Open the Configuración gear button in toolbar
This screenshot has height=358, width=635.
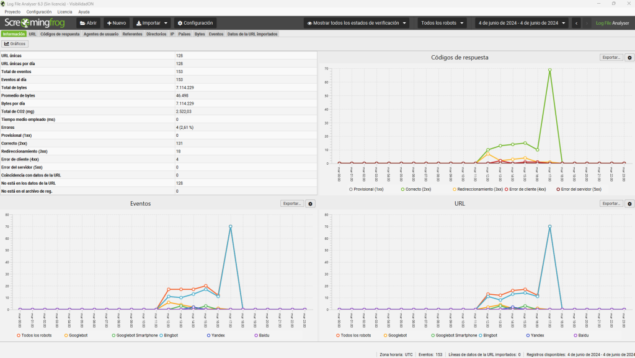click(x=195, y=23)
